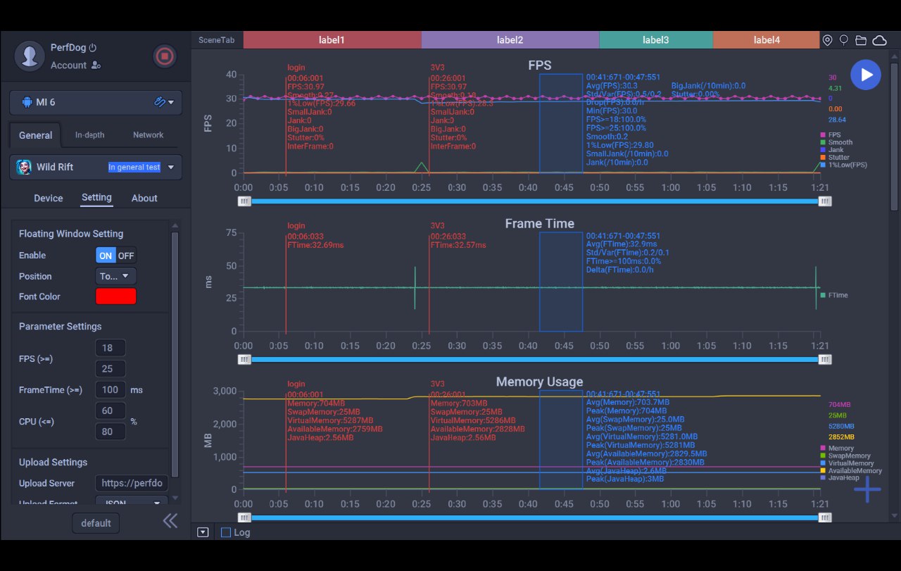Open the floating window Position dropdown

click(115, 276)
